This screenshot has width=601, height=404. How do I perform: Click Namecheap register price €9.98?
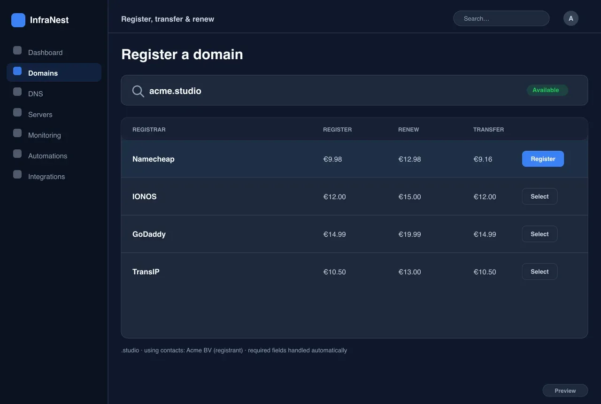[x=332, y=159]
